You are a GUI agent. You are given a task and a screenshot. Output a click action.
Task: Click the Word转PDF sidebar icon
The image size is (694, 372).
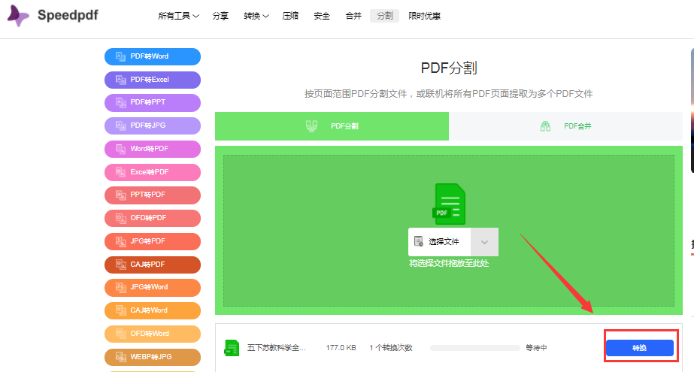pos(120,149)
